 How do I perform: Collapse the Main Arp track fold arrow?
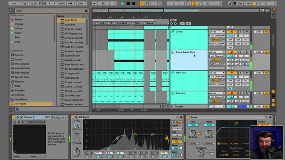tap(173, 73)
